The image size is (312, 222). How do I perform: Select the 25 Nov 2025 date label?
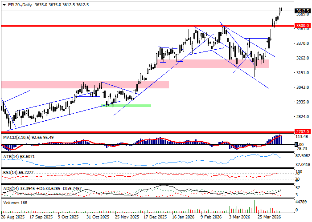pos(126,217)
